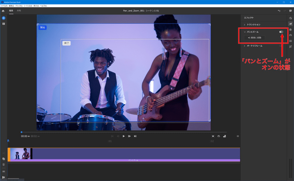Open the ファイル menu
The image size is (294, 181).
click(4, 6)
